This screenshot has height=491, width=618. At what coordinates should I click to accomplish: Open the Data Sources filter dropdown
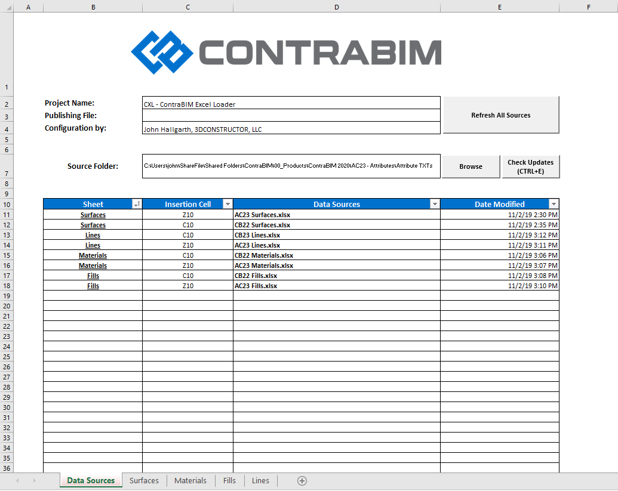pos(435,204)
